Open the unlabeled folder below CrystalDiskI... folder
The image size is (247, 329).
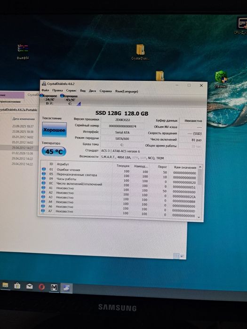pyautogui.click(x=160, y=76)
